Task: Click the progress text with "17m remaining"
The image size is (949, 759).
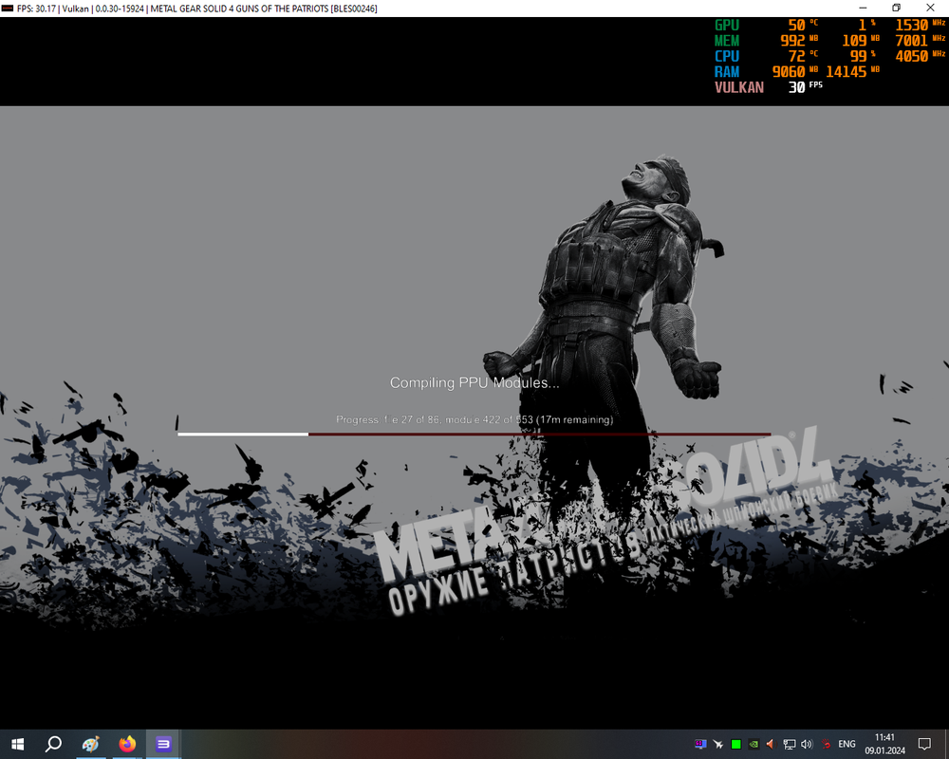Action: click(474, 419)
